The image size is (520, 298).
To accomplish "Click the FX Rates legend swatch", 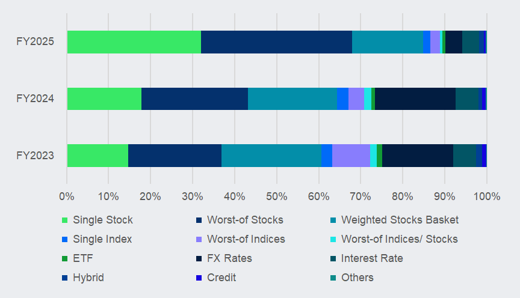I will click(x=199, y=258).
